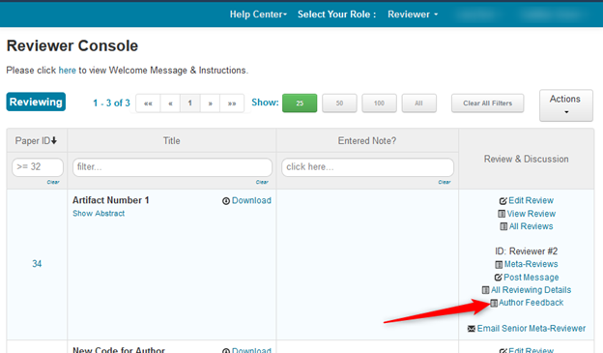Open All Reviewing Details link
The image size is (603, 353).
531,290
